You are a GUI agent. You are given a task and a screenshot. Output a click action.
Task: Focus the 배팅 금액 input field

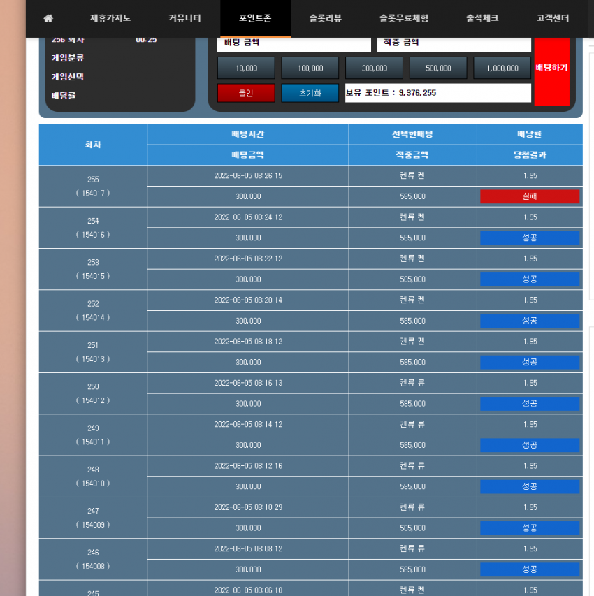point(294,44)
